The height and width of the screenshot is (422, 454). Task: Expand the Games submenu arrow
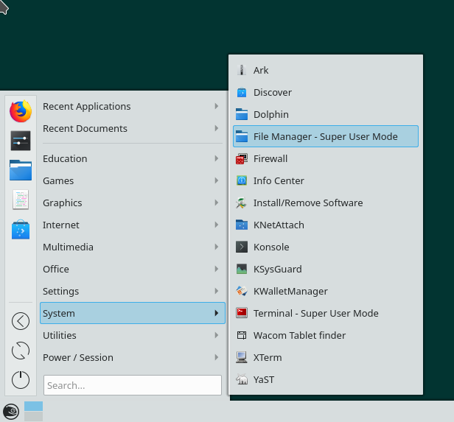pyautogui.click(x=216, y=180)
